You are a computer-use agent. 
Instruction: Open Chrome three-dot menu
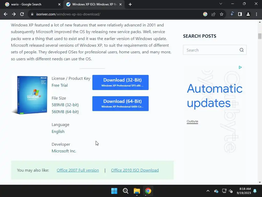click(x=256, y=14)
